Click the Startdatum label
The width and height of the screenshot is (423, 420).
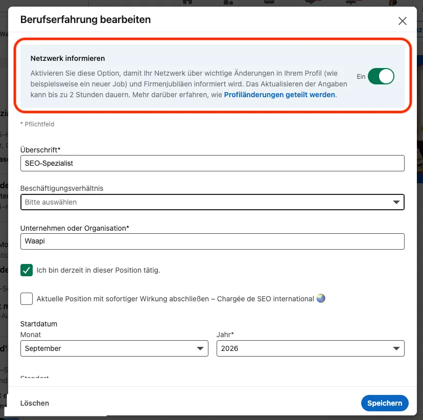[x=39, y=324]
